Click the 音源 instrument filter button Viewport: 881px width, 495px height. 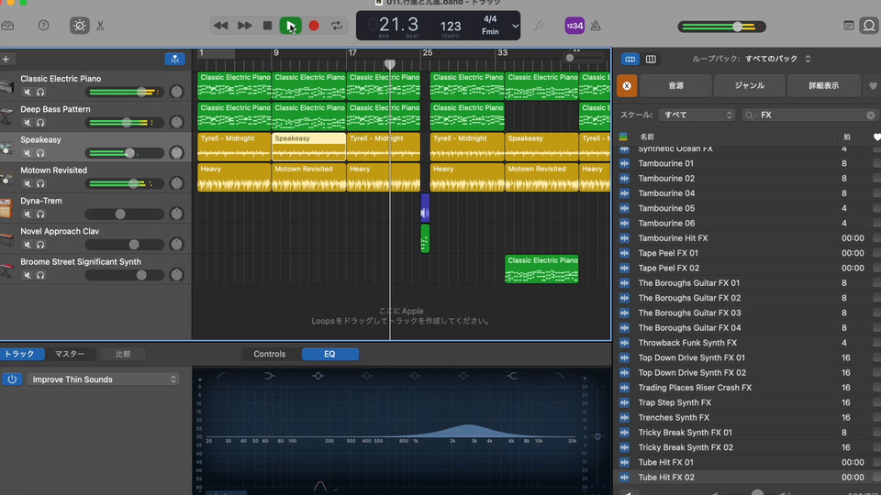click(x=676, y=86)
